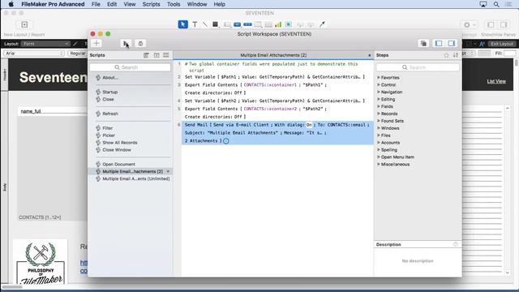This screenshot has height=292, width=519.
Task: Select the Tab Control tool
Action: [258, 25]
